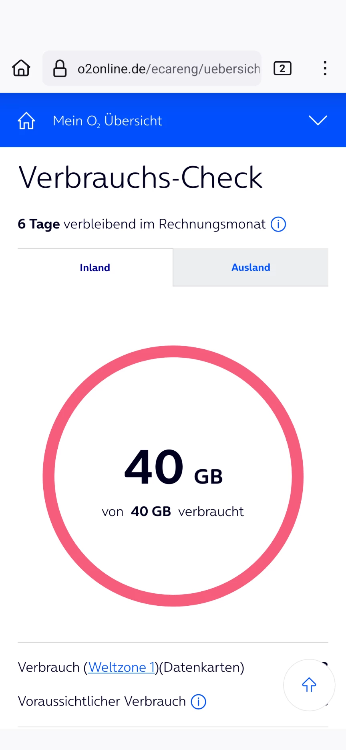Image resolution: width=346 pixels, height=750 pixels.
Task: Tap the browser home icon
Action: (21, 68)
